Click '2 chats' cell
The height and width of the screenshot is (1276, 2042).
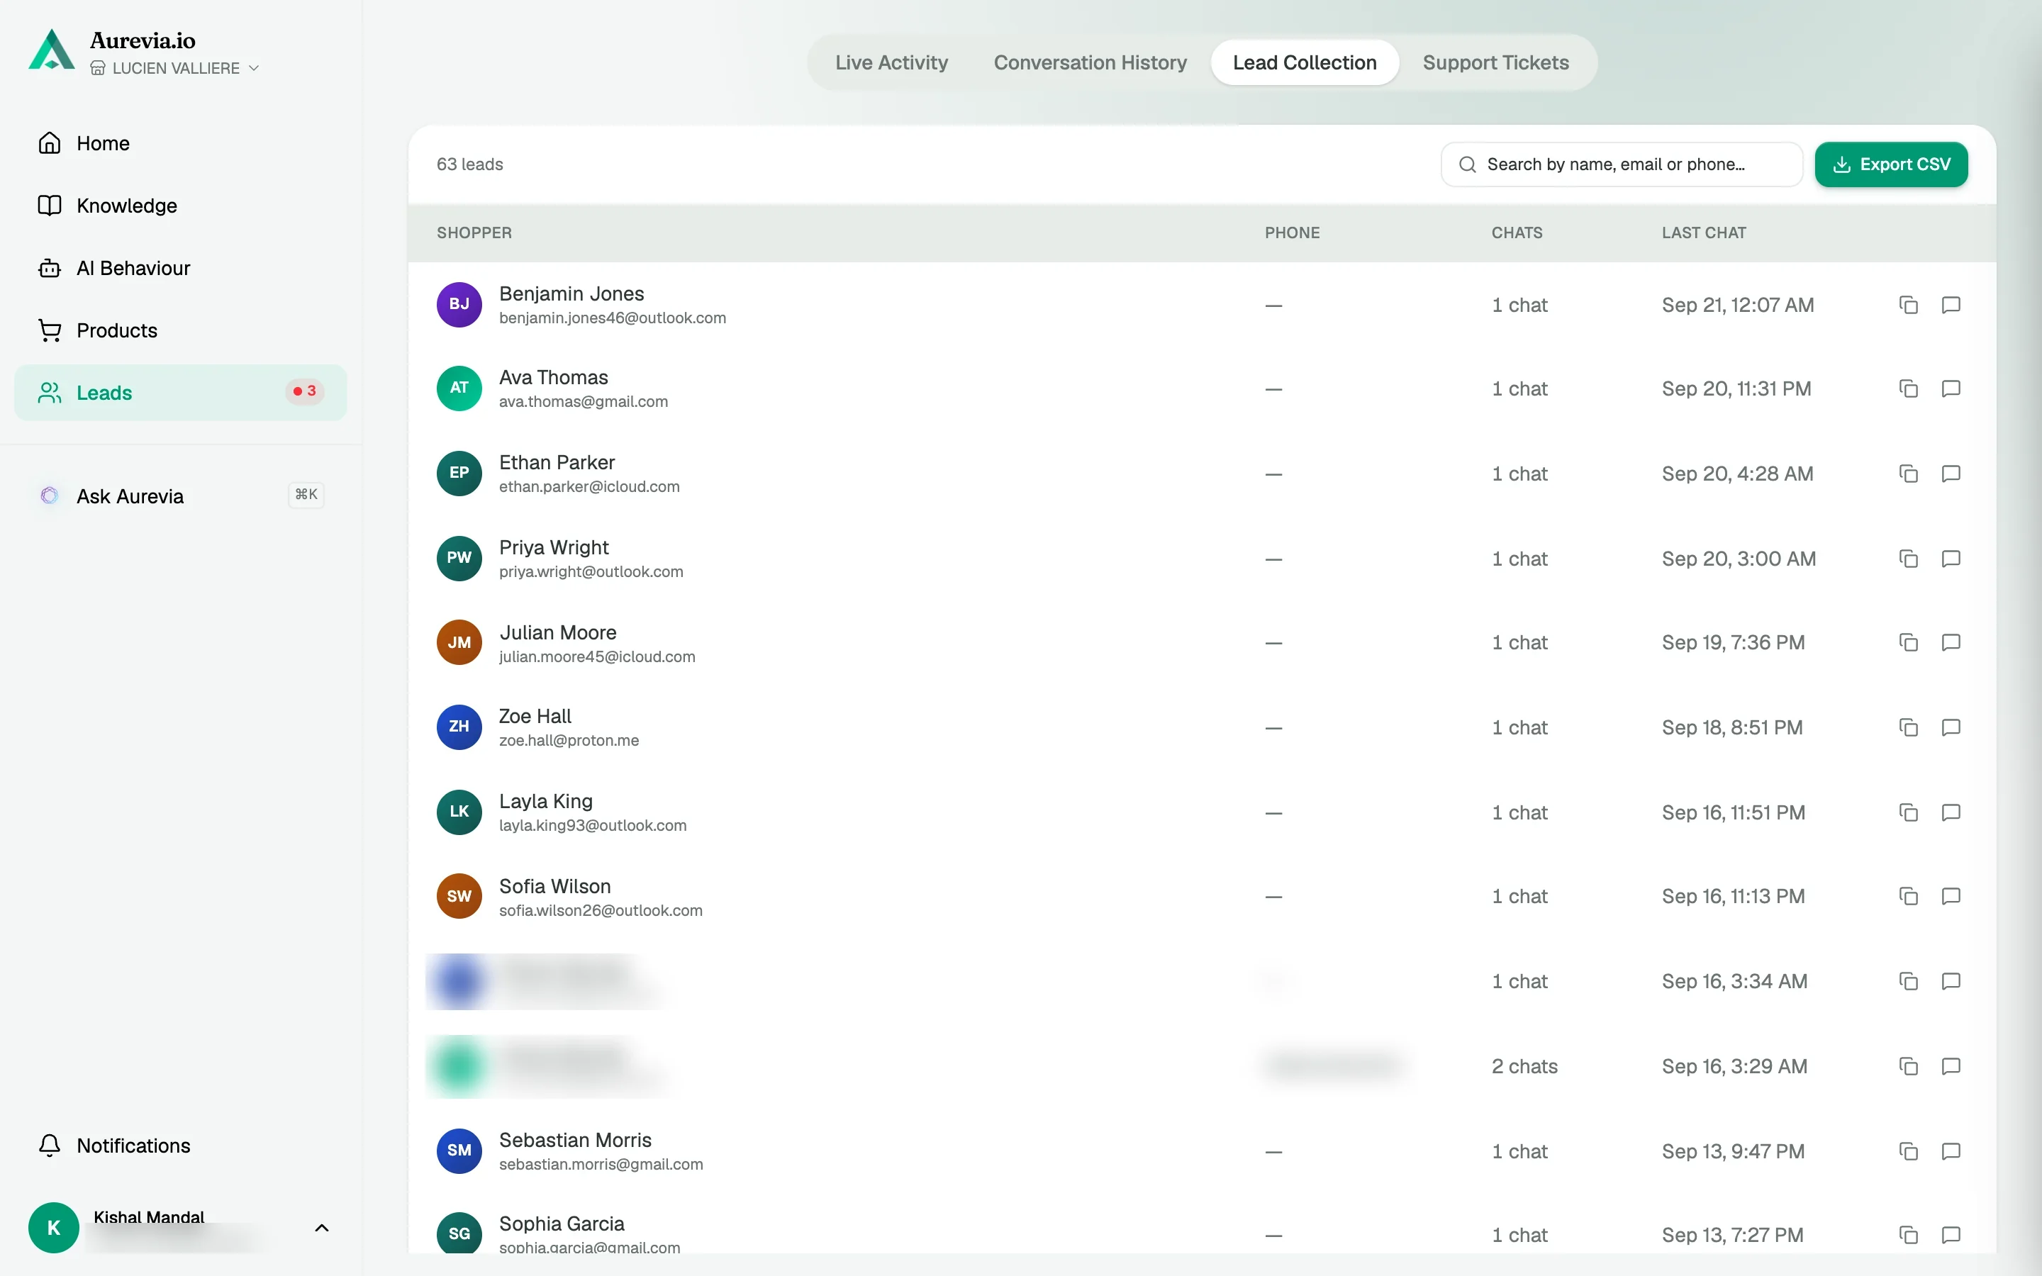pyautogui.click(x=1524, y=1067)
